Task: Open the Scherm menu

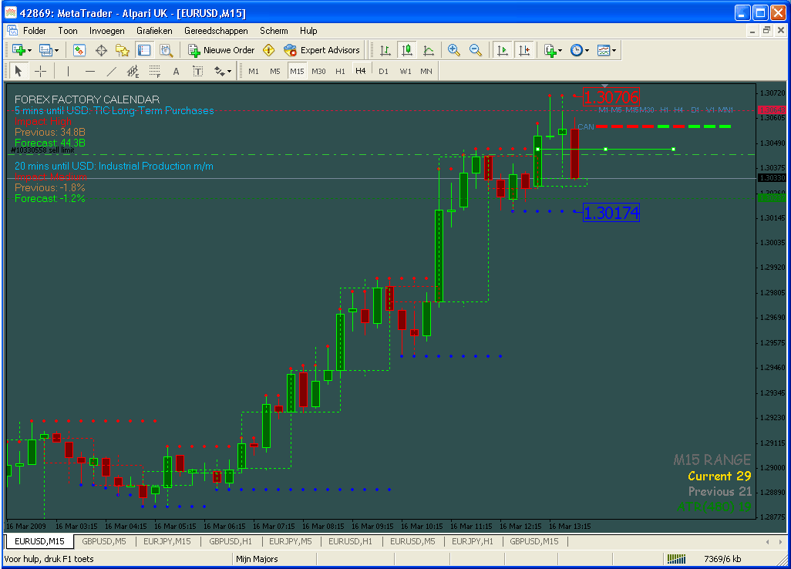Action: click(274, 31)
